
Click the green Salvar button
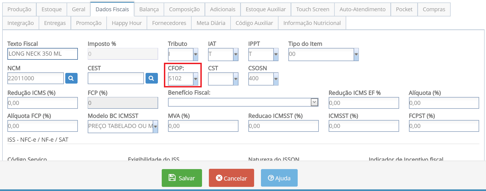pyautogui.click(x=182, y=178)
